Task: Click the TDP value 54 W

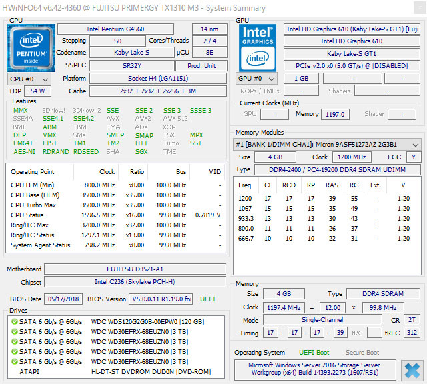Action: click(37, 91)
